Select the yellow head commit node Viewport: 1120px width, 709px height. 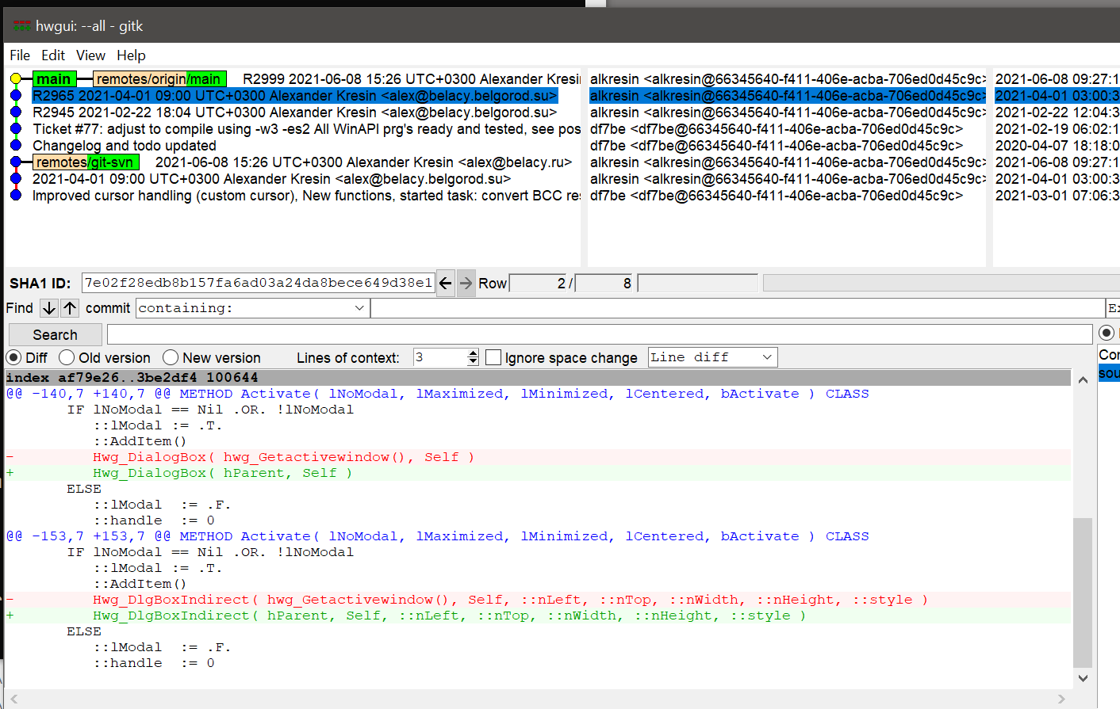16,78
